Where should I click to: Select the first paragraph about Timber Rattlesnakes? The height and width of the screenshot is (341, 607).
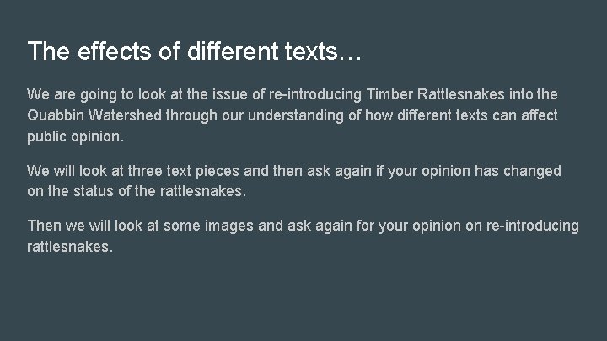click(x=293, y=115)
